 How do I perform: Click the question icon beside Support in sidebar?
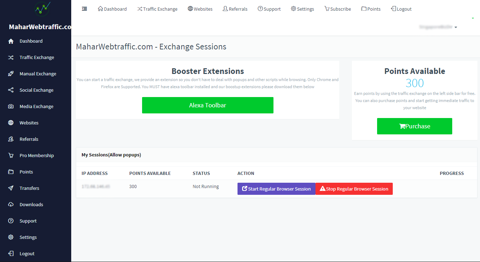11,221
